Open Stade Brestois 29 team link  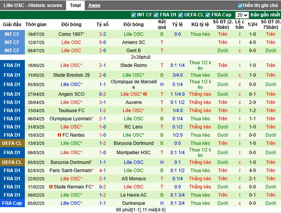pyautogui.click(x=72, y=75)
